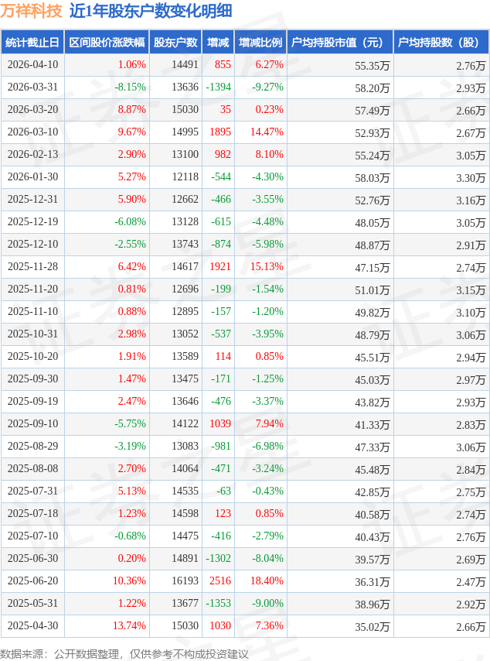Click the 增减比例 column header

[260, 43]
